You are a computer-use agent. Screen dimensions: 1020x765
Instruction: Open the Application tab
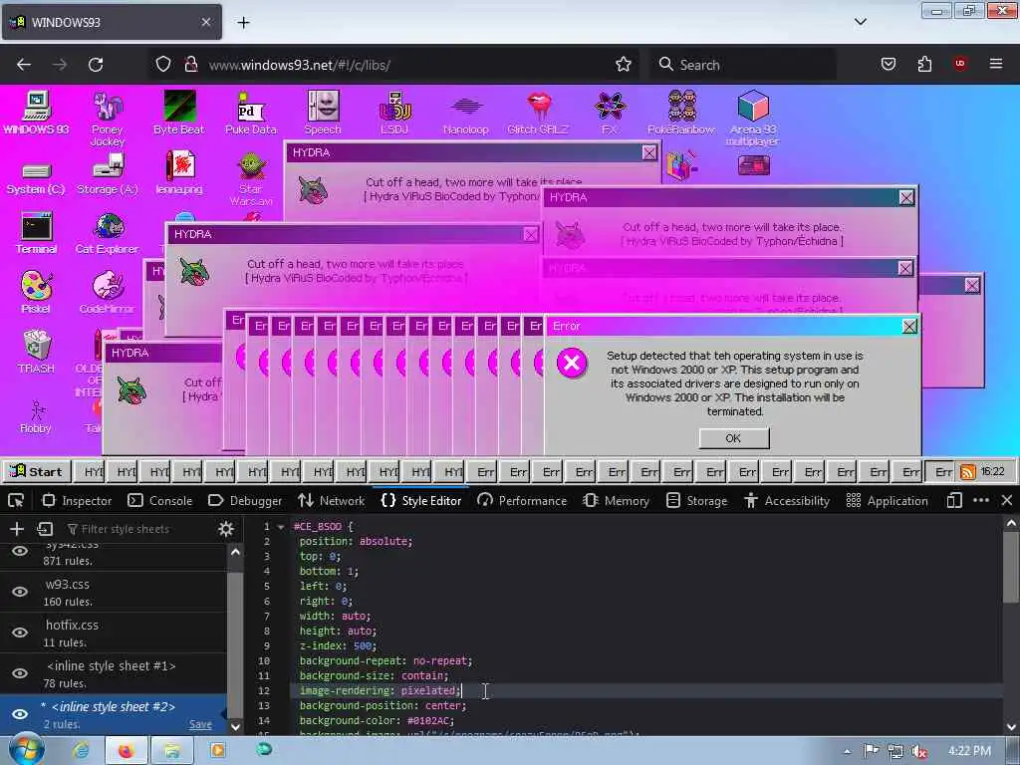click(887, 500)
